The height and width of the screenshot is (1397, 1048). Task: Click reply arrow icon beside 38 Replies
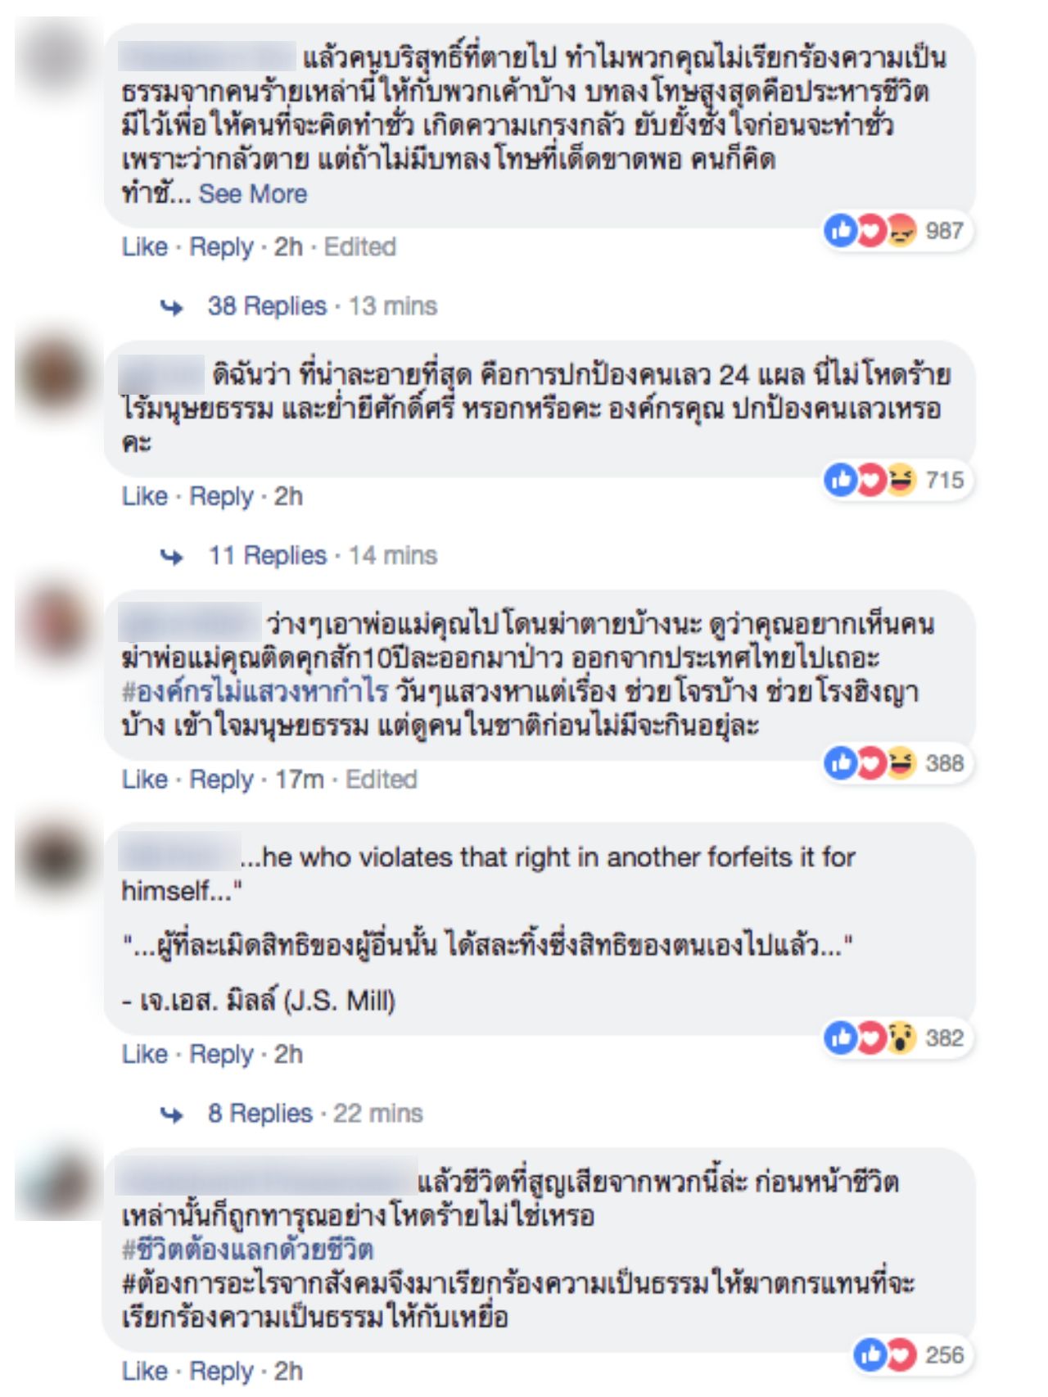click(172, 307)
